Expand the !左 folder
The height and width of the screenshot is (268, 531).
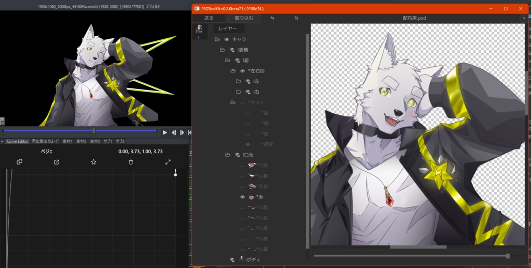(238, 81)
